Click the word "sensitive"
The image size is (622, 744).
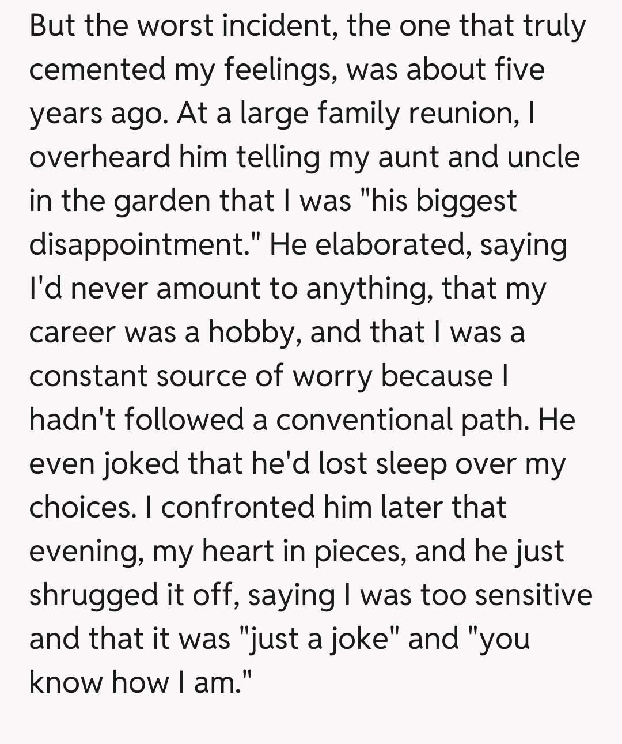pyautogui.click(x=533, y=595)
